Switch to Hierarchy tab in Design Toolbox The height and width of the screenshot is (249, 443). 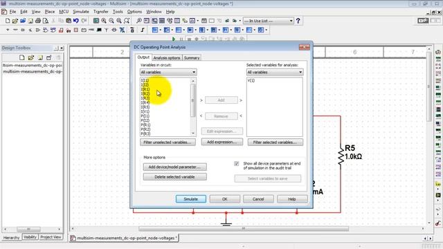(x=11, y=237)
